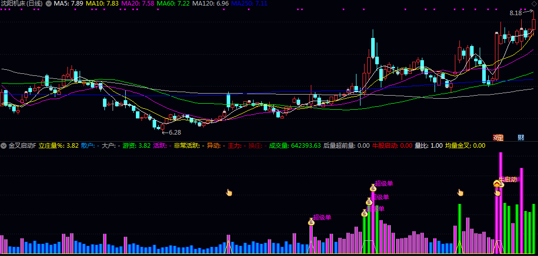
Task: Click the 换庄 indicator label
Action: [x=258, y=146]
